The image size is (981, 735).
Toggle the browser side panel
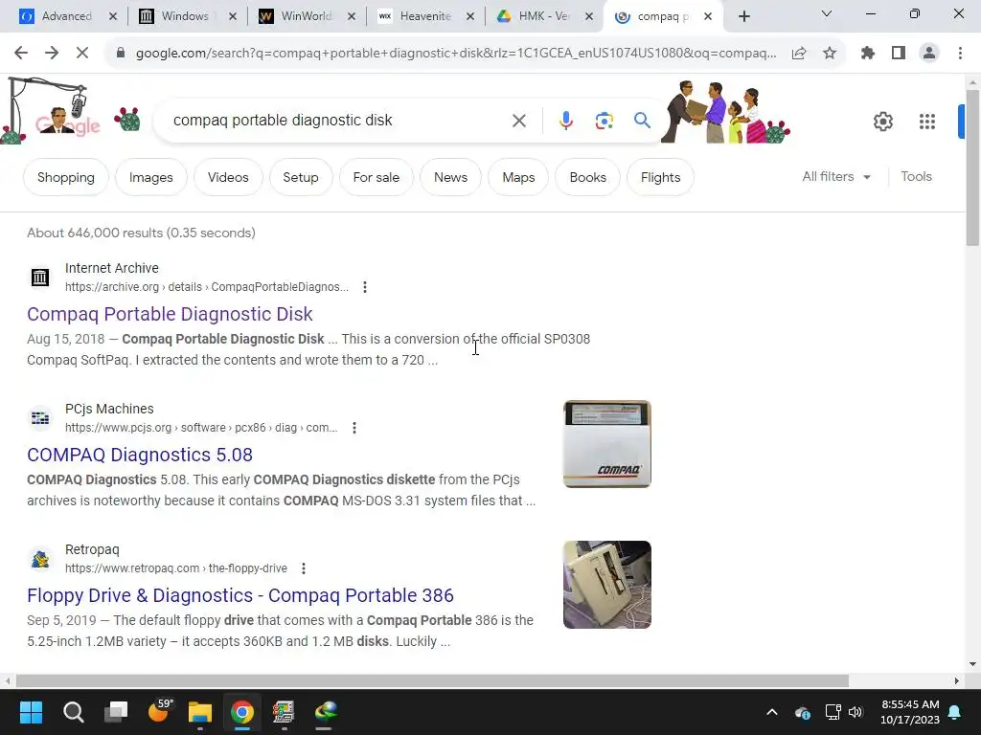tap(899, 54)
